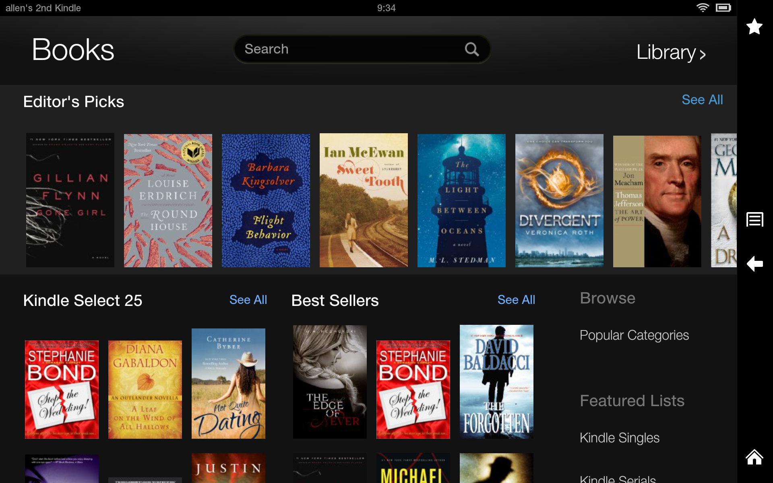773x483 pixels.
Task: Open Not Quite Dating by Catherine Bybee
Action: click(228, 384)
